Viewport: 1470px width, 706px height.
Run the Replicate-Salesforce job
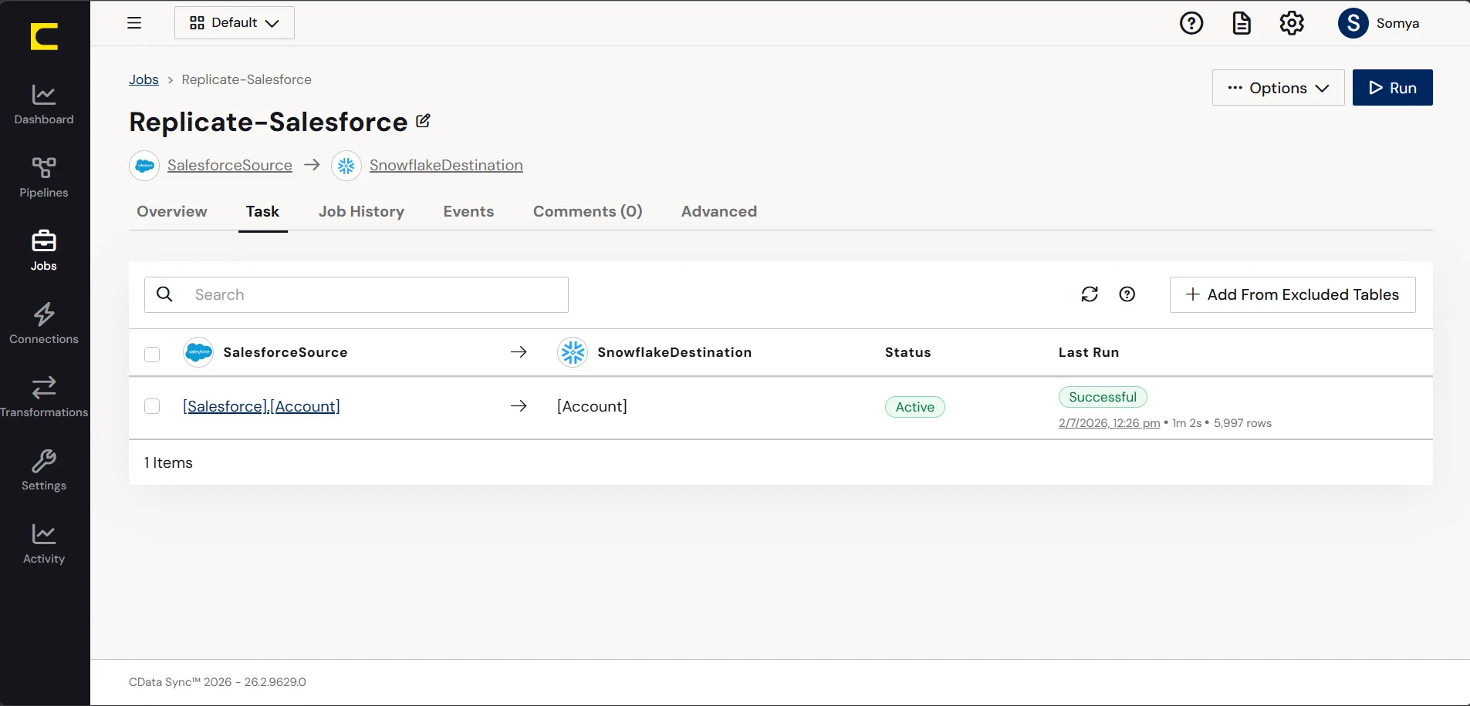(1393, 88)
